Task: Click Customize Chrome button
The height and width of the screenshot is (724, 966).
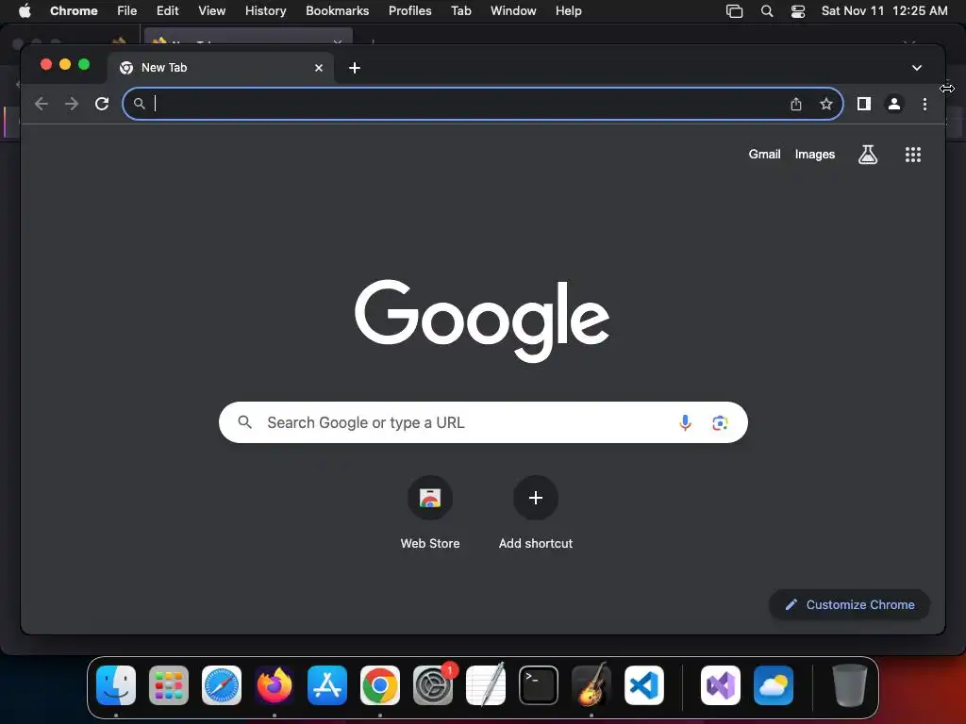Action: pyautogui.click(x=849, y=604)
